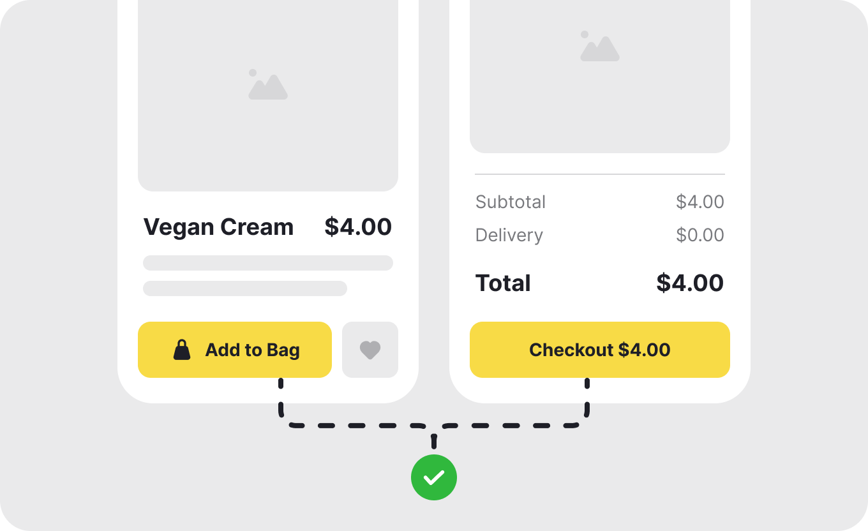The width and height of the screenshot is (868, 531).
Task: Click the cart item image placeholder
Action: tap(600, 96)
